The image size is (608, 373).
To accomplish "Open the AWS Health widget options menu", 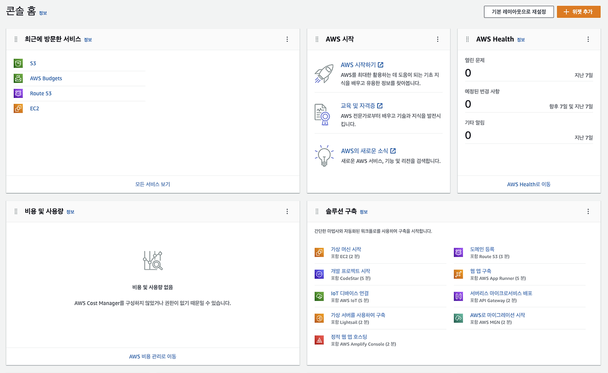I will 588,39.
